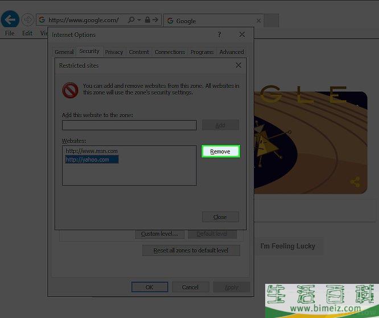Close the Google browser tab
This screenshot has width=379, height=318.
[258, 21]
